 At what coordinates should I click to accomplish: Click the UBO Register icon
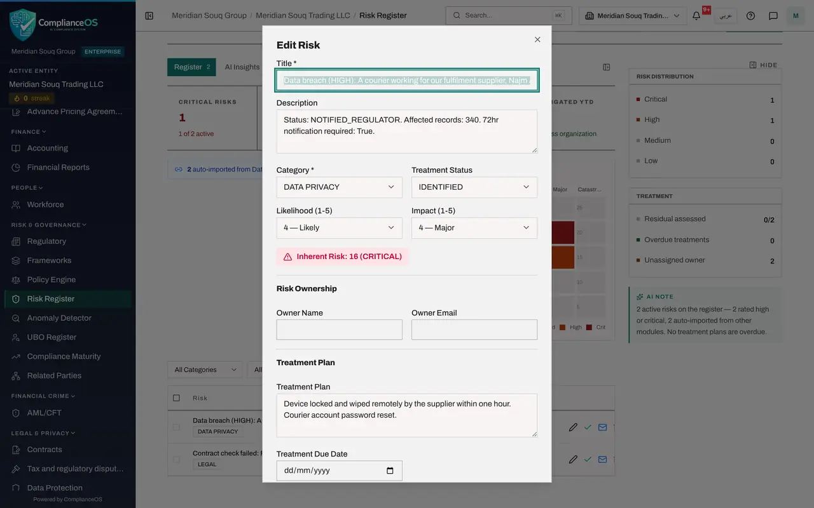pos(17,337)
